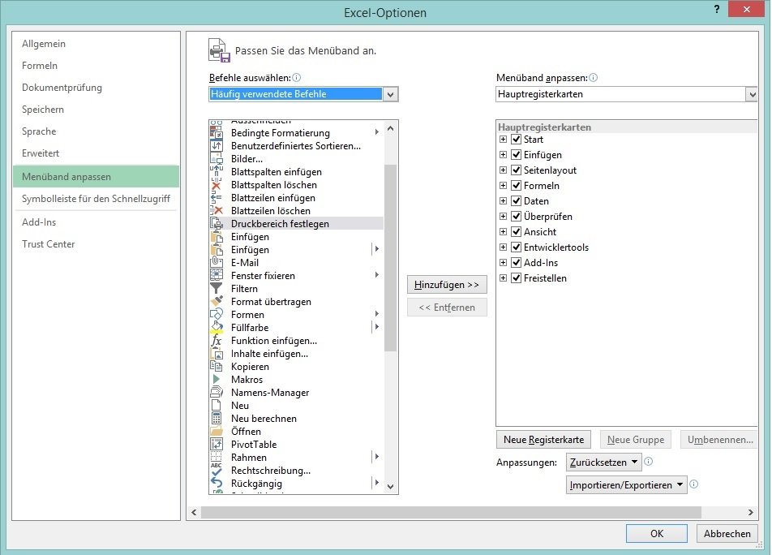Click the E-Mail command icon
772x555 pixels.
pos(217,262)
